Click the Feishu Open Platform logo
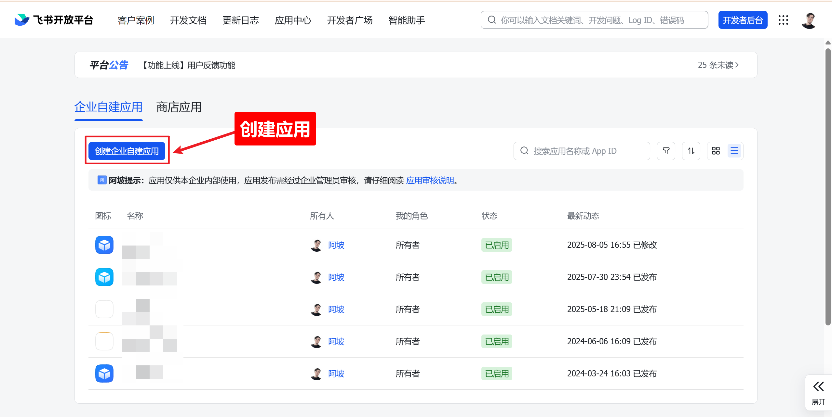The image size is (832, 417). (x=54, y=19)
